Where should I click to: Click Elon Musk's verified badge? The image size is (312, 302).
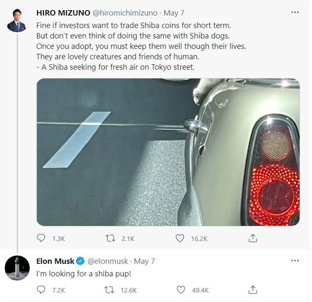pos(80,261)
